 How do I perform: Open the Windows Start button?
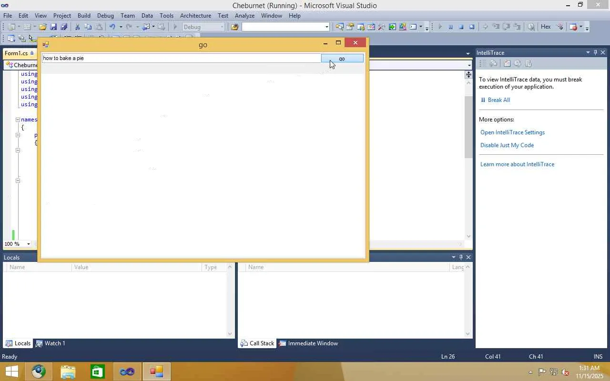[11, 371]
